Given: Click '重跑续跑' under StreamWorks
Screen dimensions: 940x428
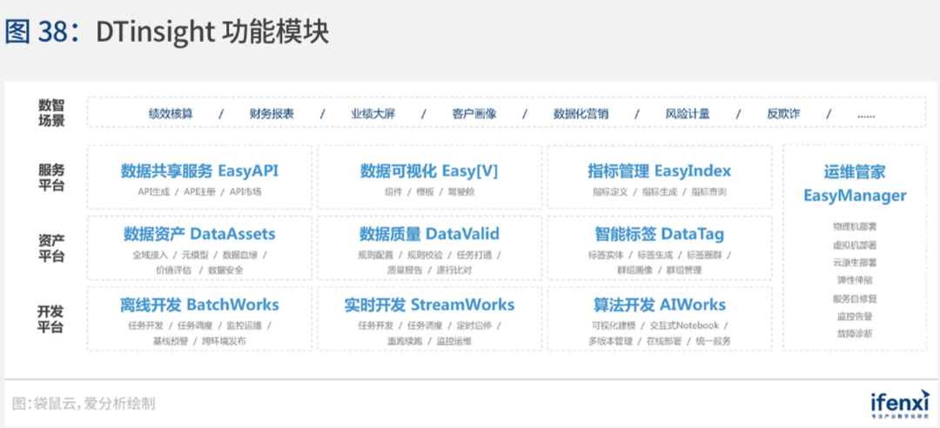Looking at the screenshot, I should (x=405, y=341).
